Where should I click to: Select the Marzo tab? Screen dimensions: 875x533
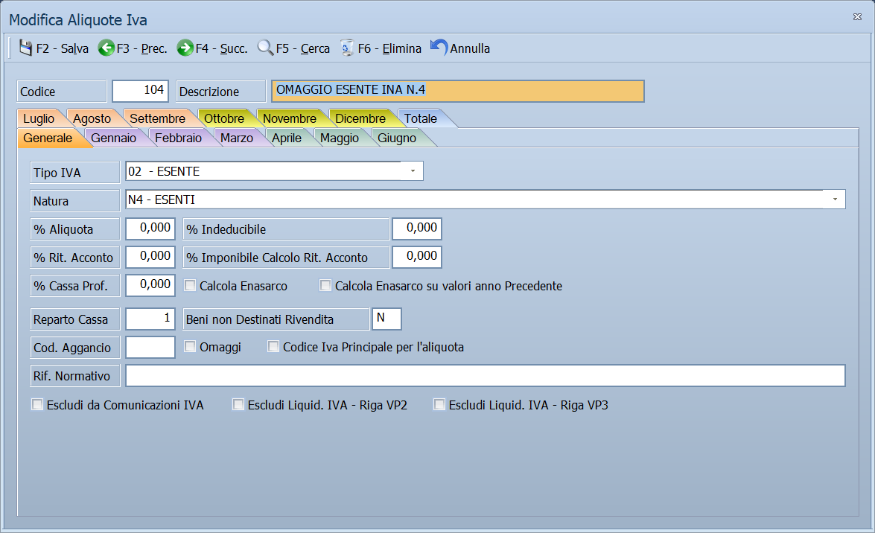click(237, 138)
